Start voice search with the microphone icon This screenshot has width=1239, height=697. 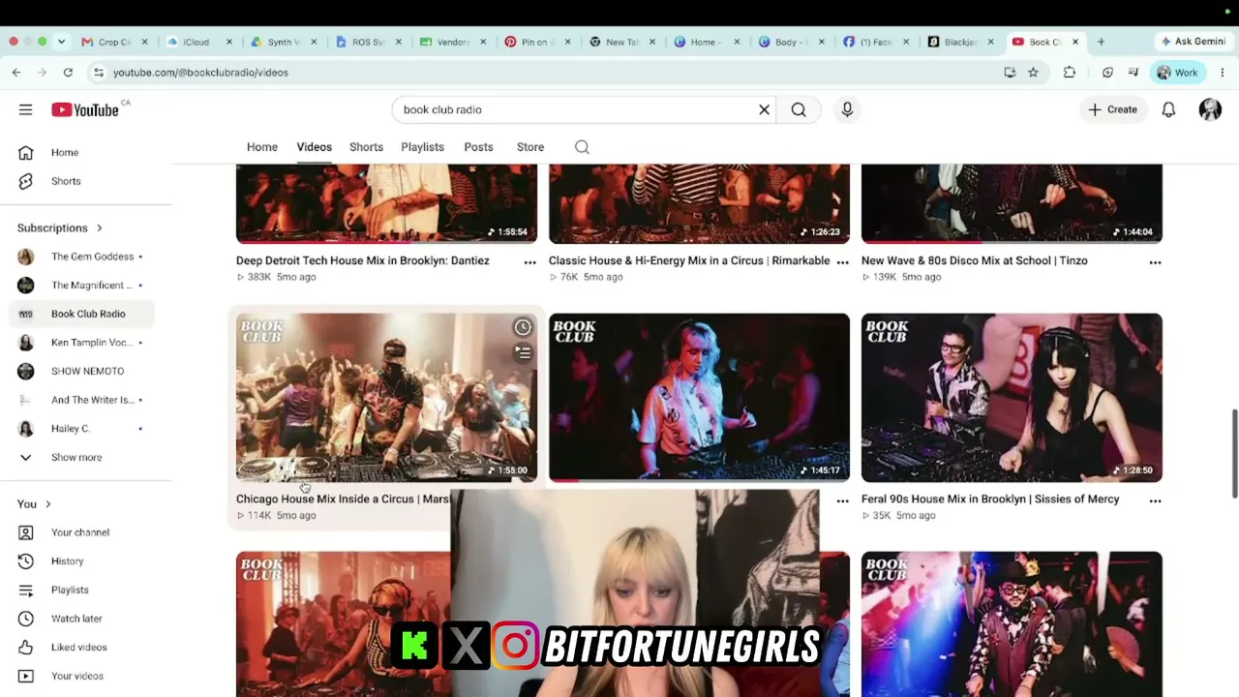[x=847, y=109]
